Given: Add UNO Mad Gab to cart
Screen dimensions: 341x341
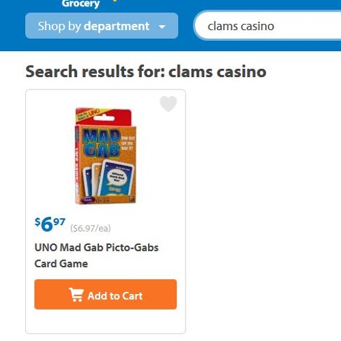Looking at the screenshot, I should click(106, 295).
